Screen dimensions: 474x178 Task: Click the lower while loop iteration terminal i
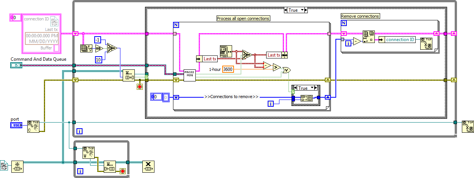[x=80, y=172]
